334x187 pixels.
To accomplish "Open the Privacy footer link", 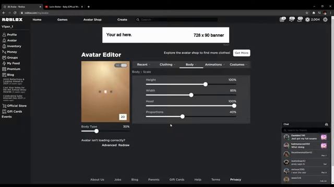I will click(235, 179).
